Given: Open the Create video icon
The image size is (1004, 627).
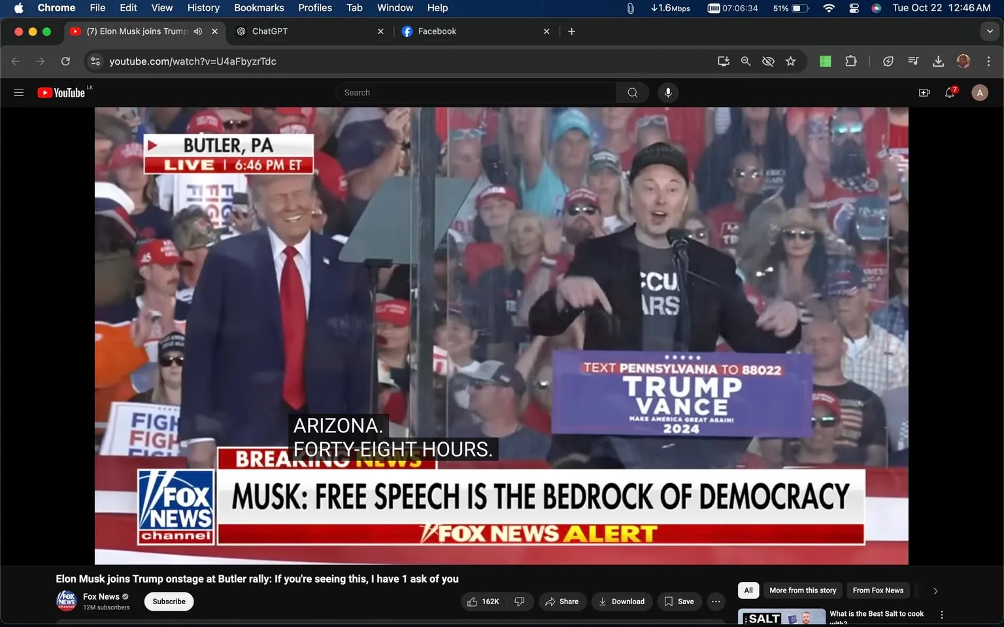Looking at the screenshot, I should point(924,93).
